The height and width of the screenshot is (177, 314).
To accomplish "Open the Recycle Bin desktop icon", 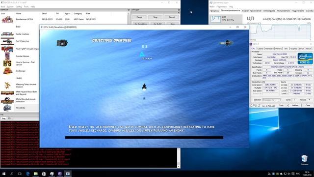I will click(x=304, y=160).
